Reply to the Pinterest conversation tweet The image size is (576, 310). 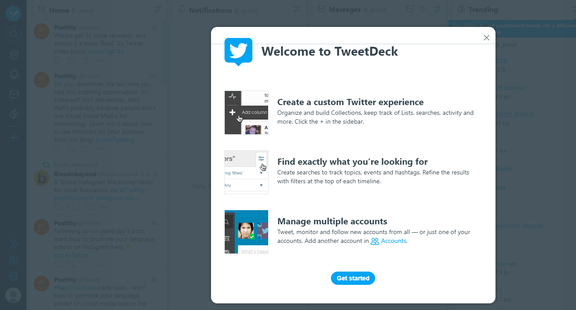58,149
